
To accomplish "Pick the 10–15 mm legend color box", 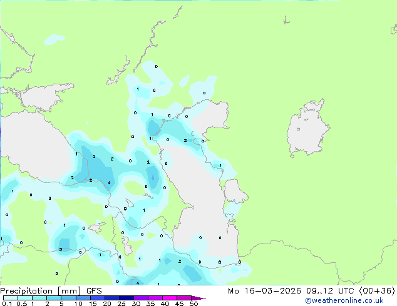I will tap(83, 298).
